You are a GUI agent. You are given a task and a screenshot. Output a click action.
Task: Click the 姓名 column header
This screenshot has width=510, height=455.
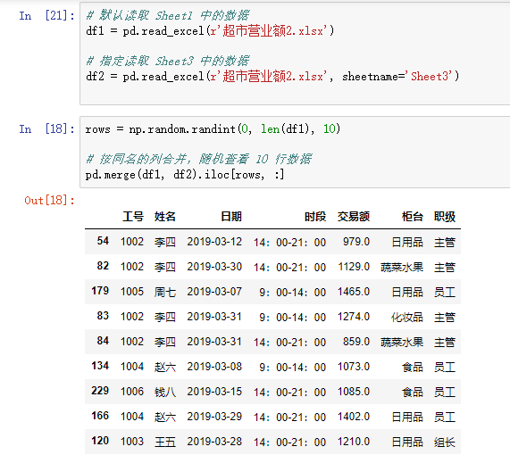pyautogui.click(x=165, y=217)
